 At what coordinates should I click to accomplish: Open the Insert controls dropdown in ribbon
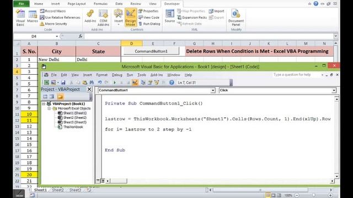[118, 17]
